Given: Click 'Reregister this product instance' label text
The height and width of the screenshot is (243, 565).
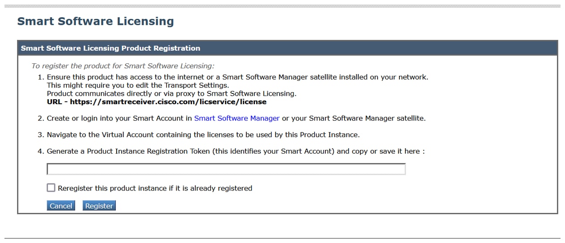Looking at the screenshot, I should (x=155, y=188).
